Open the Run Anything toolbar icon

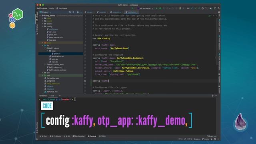pyautogui.click(x=211, y=8)
